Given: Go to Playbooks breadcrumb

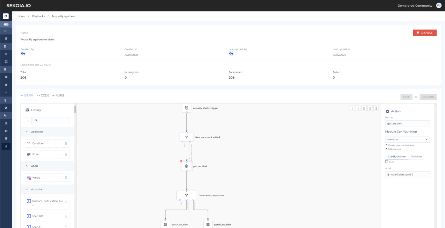Looking at the screenshot, I should (x=38, y=16).
